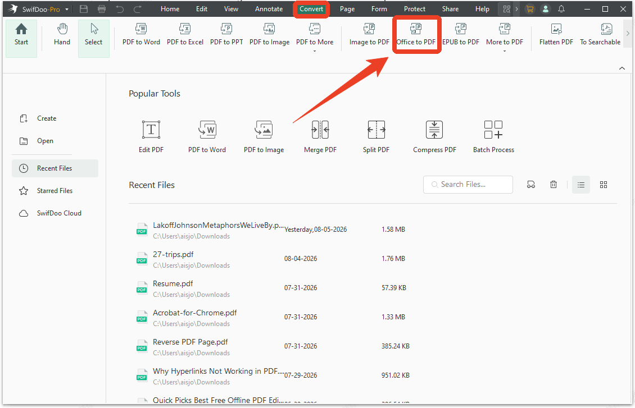
Task: Open the SwifDoo-Pro app menu dropdown
Action: pyautogui.click(x=67, y=9)
